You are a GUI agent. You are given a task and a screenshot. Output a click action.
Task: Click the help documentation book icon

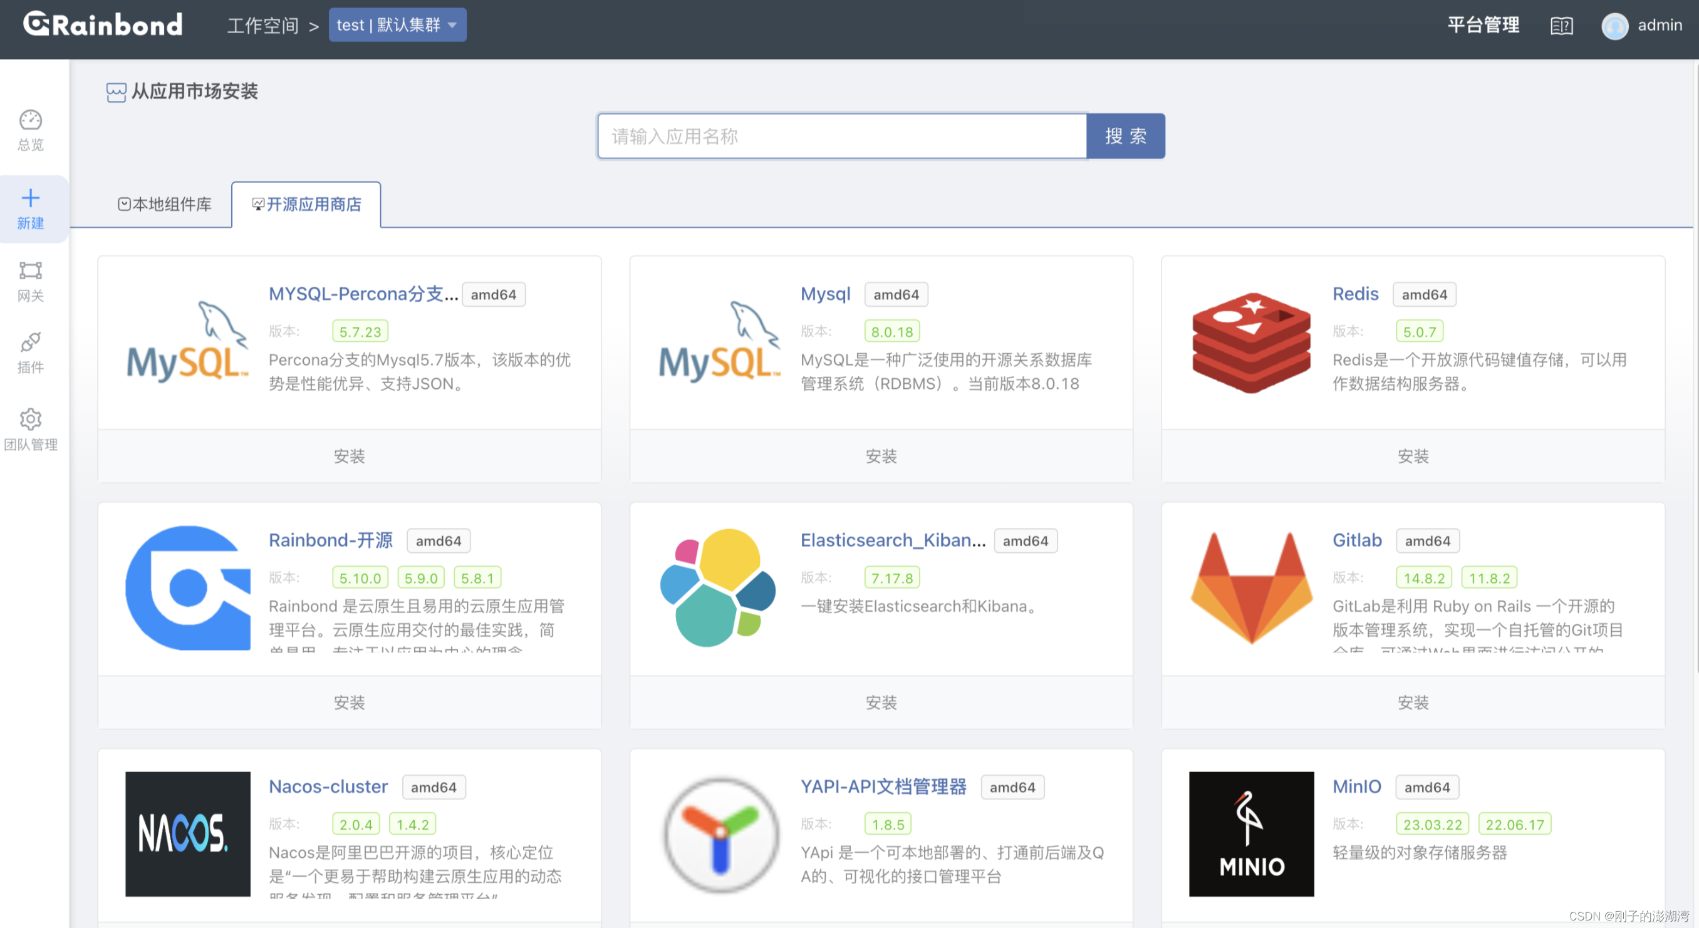click(x=1561, y=26)
